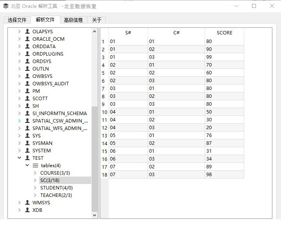Click the user icon beside ORDDATA
This screenshot has width=281, height=231.
(x=27, y=46)
